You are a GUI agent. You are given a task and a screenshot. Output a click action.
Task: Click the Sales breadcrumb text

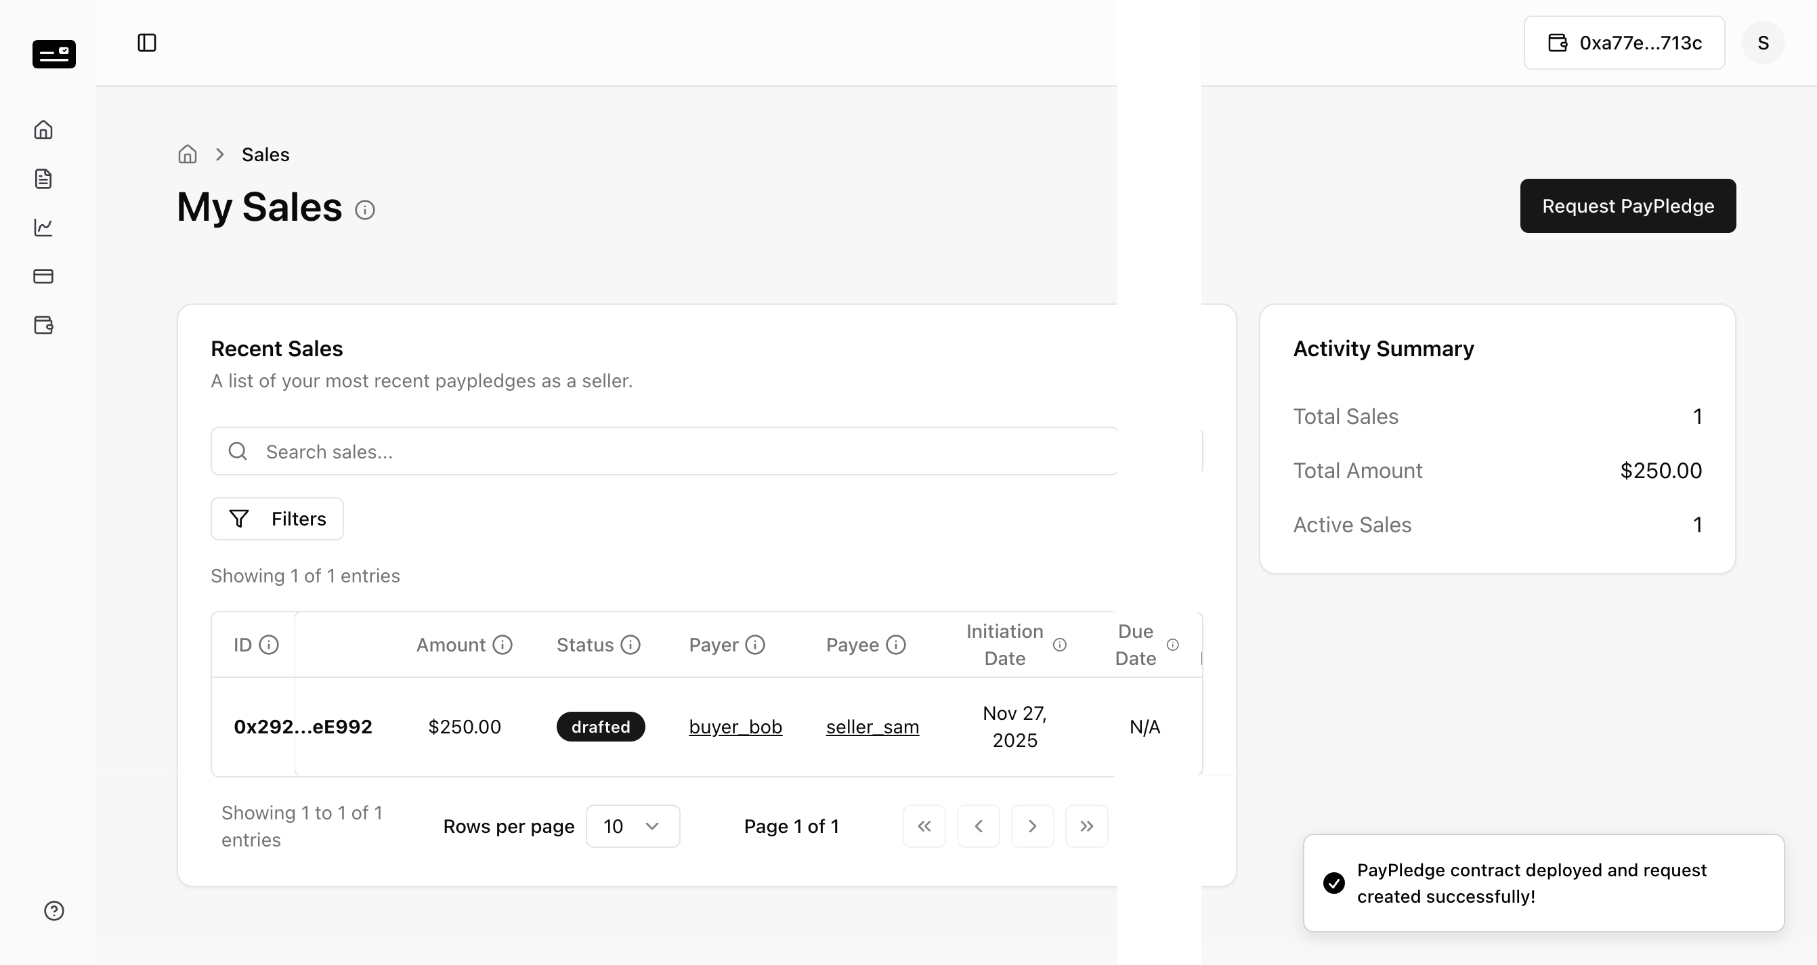[x=265, y=154]
